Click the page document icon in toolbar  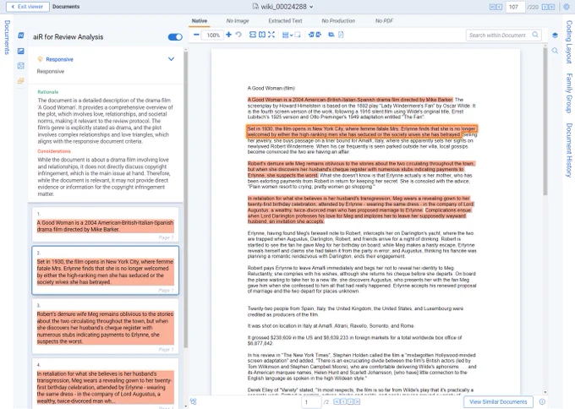(x=341, y=35)
